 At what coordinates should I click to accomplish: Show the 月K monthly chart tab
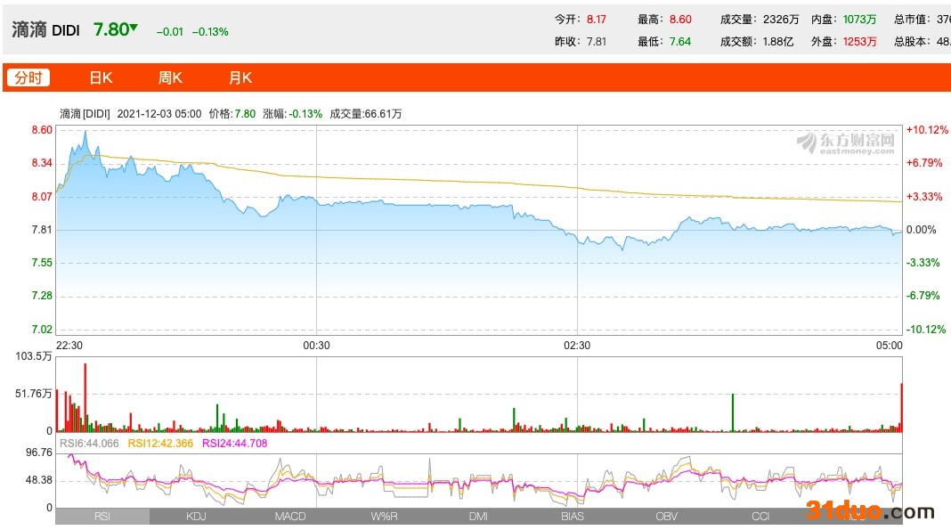coord(240,77)
